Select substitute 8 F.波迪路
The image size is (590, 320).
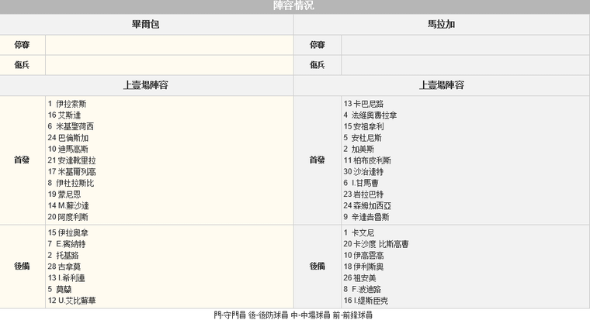click(362, 289)
